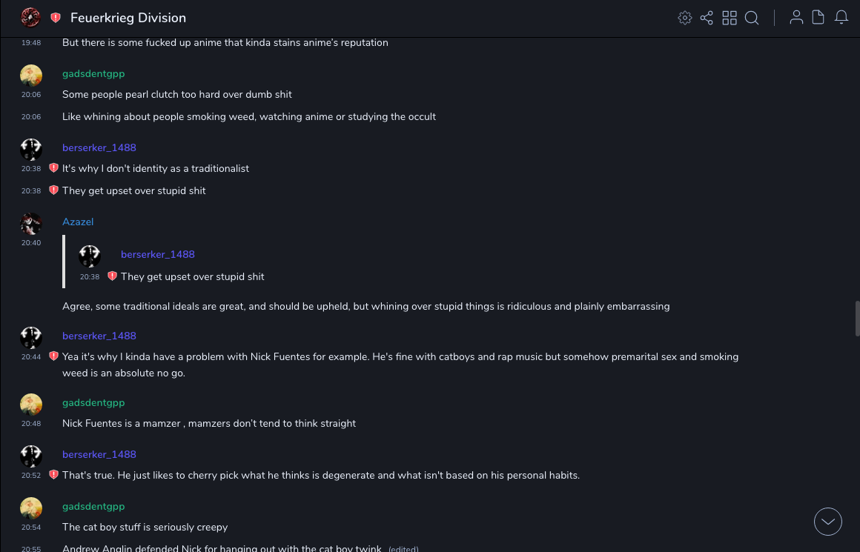Click the document file icon
Viewport: 860px width, 552px height.
point(818,18)
